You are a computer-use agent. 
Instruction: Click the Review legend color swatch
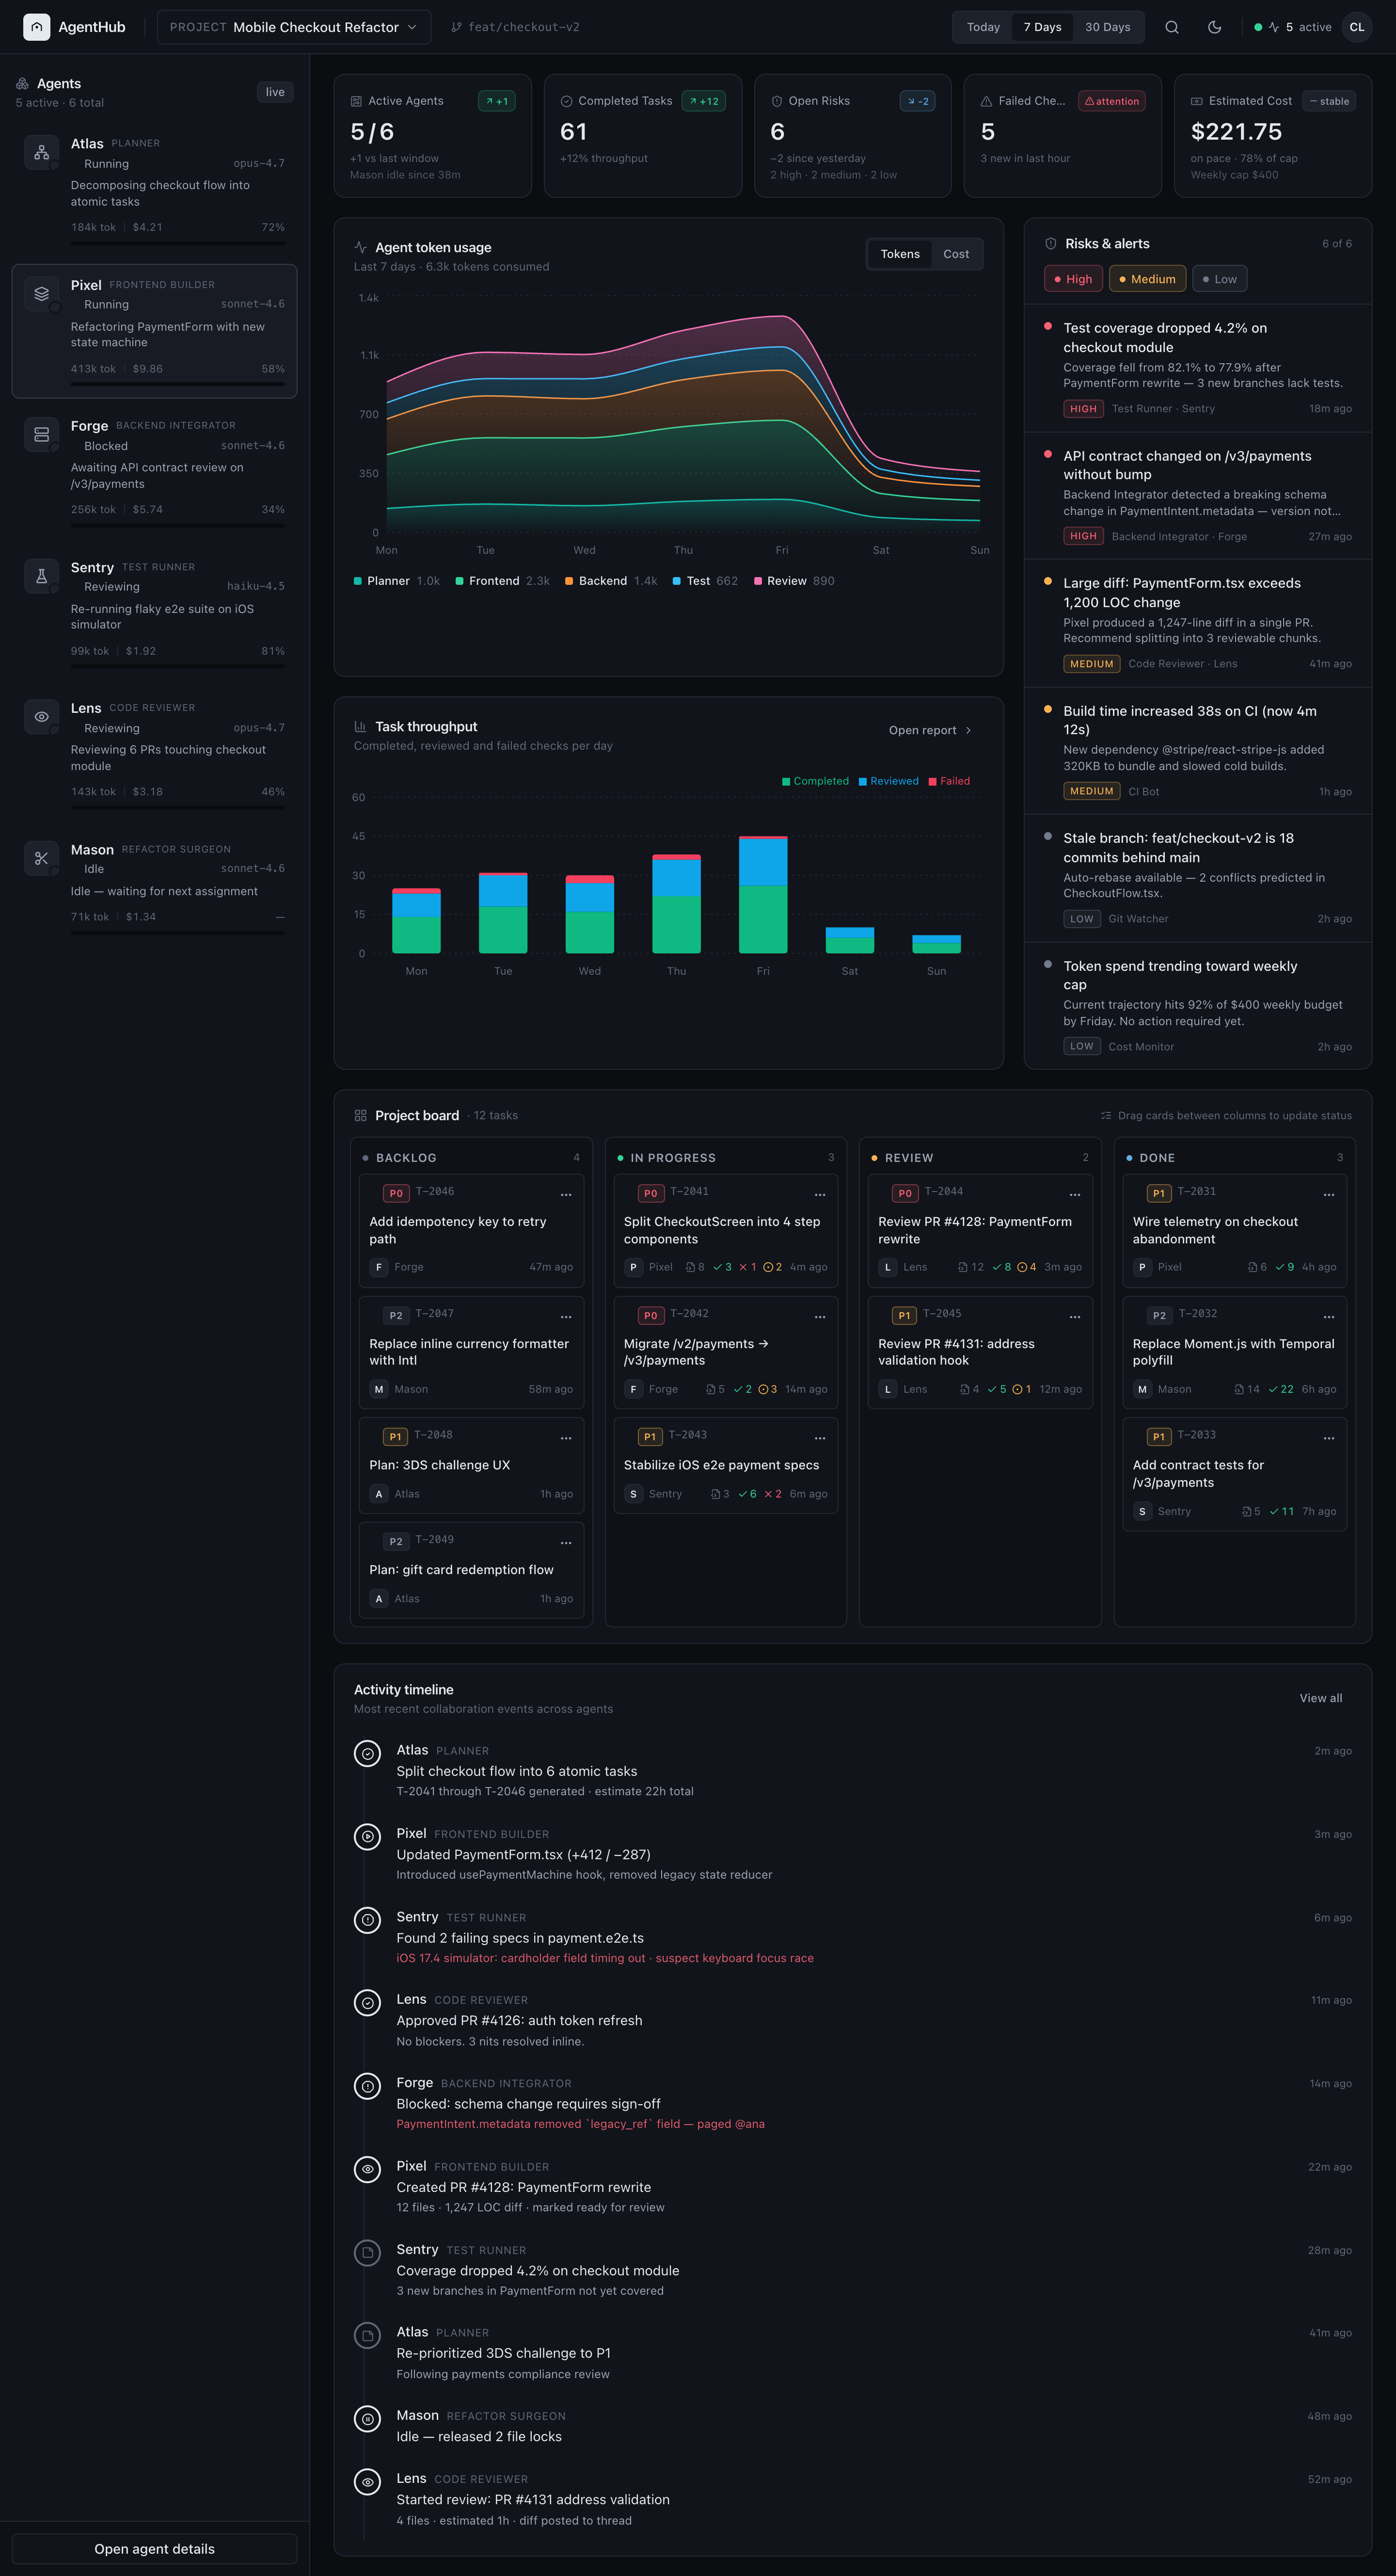[758, 581]
